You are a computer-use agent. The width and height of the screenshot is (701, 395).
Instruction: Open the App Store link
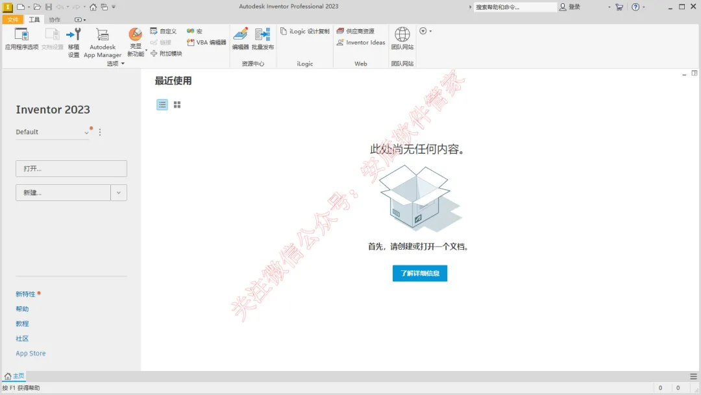[x=31, y=353]
